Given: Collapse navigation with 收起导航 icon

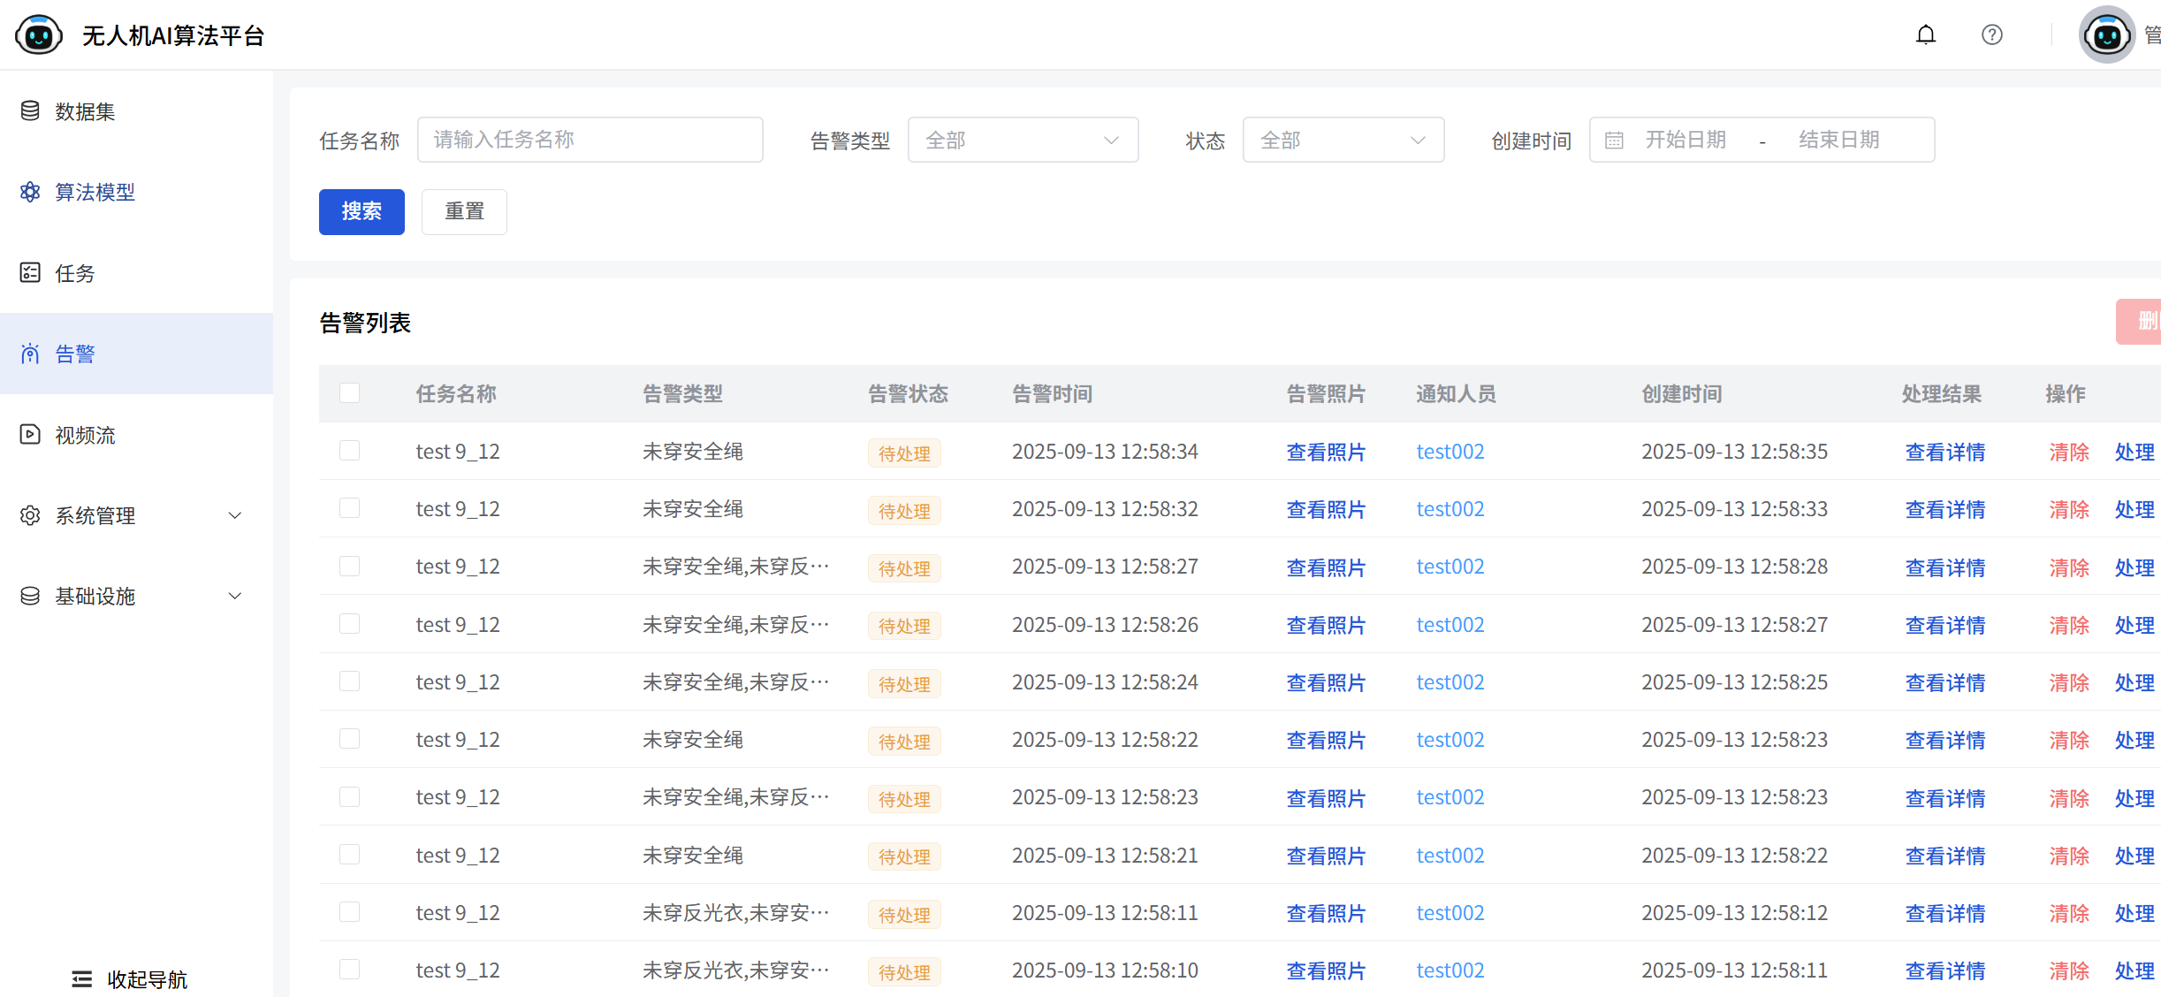Looking at the screenshot, I should point(82,978).
